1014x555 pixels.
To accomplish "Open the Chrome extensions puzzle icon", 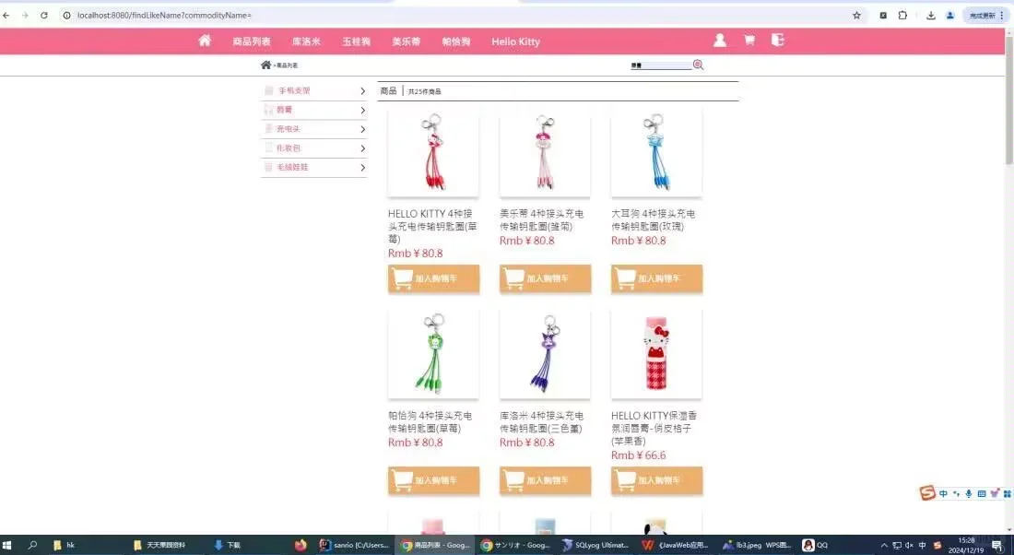I will [902, 15].
